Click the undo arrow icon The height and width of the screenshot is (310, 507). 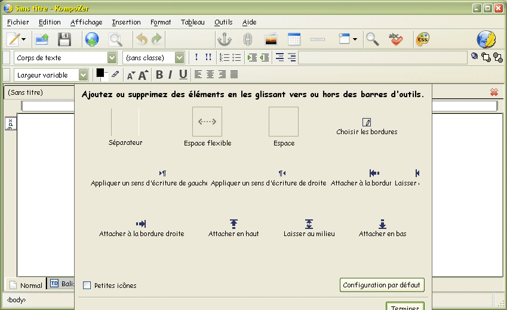coord(142,40)
